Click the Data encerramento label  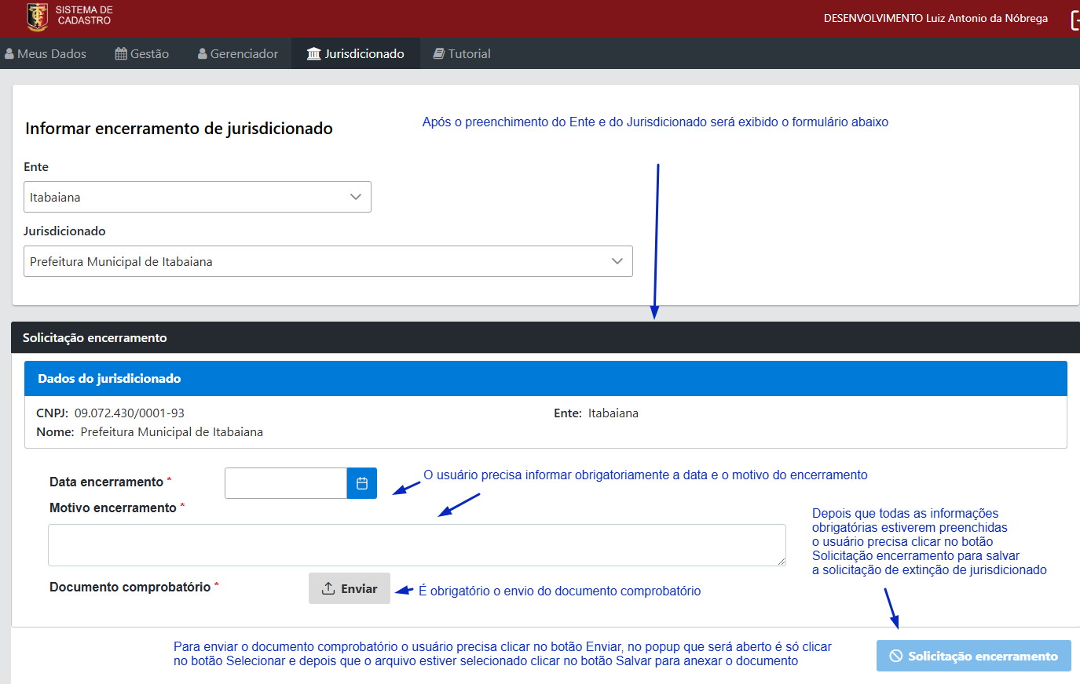[x=107, y=482]
